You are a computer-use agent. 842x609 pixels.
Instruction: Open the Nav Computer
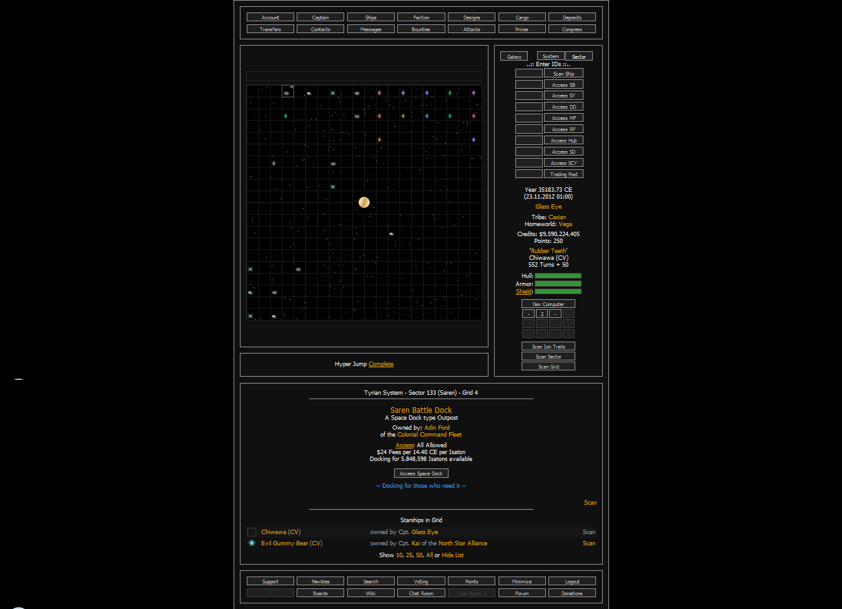[548, 304]
